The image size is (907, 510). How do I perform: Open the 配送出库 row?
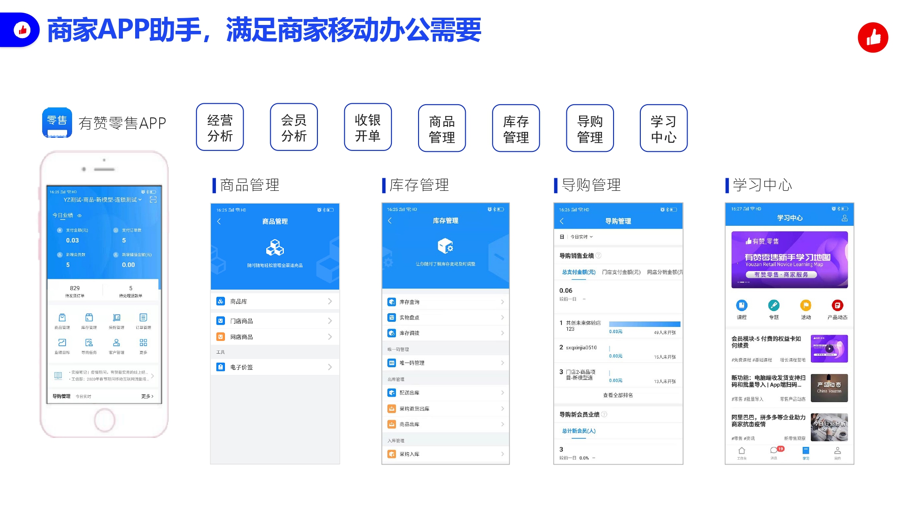click(x=445, y=393)
